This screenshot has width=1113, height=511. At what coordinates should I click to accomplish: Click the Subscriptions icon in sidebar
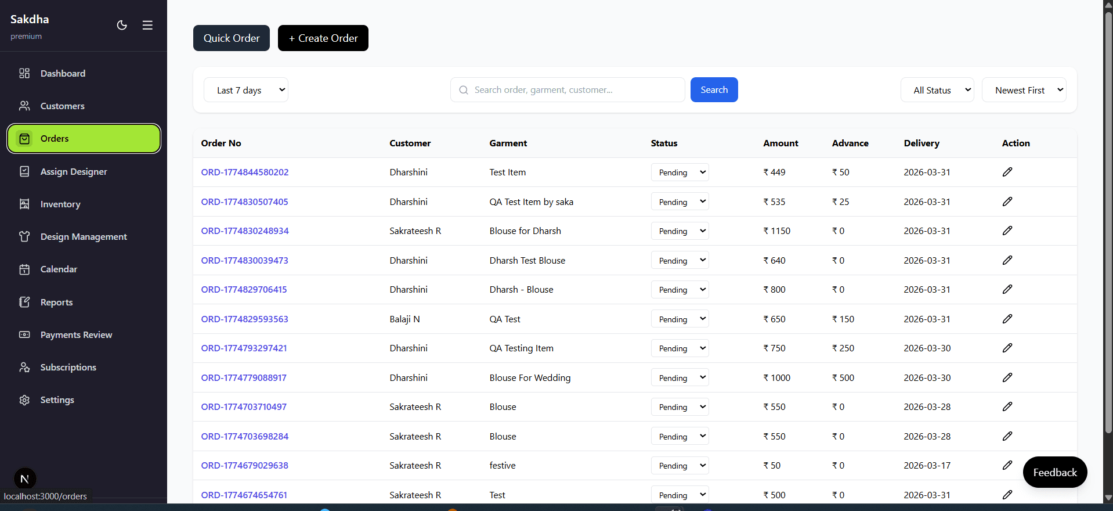24,367
